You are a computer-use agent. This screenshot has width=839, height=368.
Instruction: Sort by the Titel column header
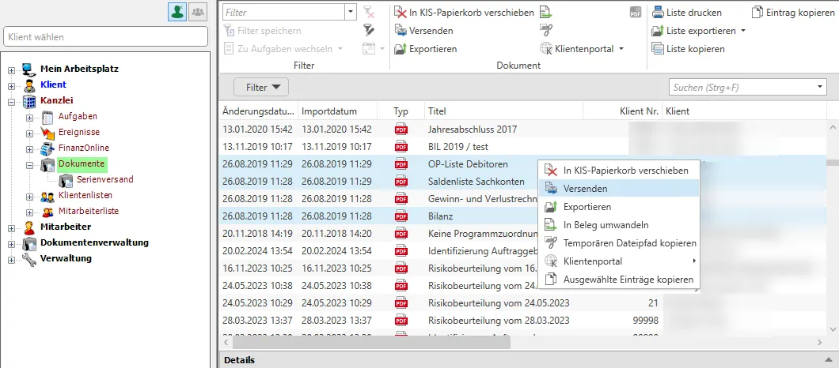point(503,111)
